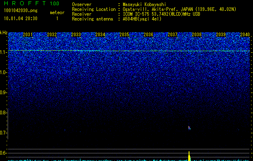This screenshot has width=253, height=161.
Task: Click the ICOM IC-575 receiver details
Action: [x=161, y=14]
